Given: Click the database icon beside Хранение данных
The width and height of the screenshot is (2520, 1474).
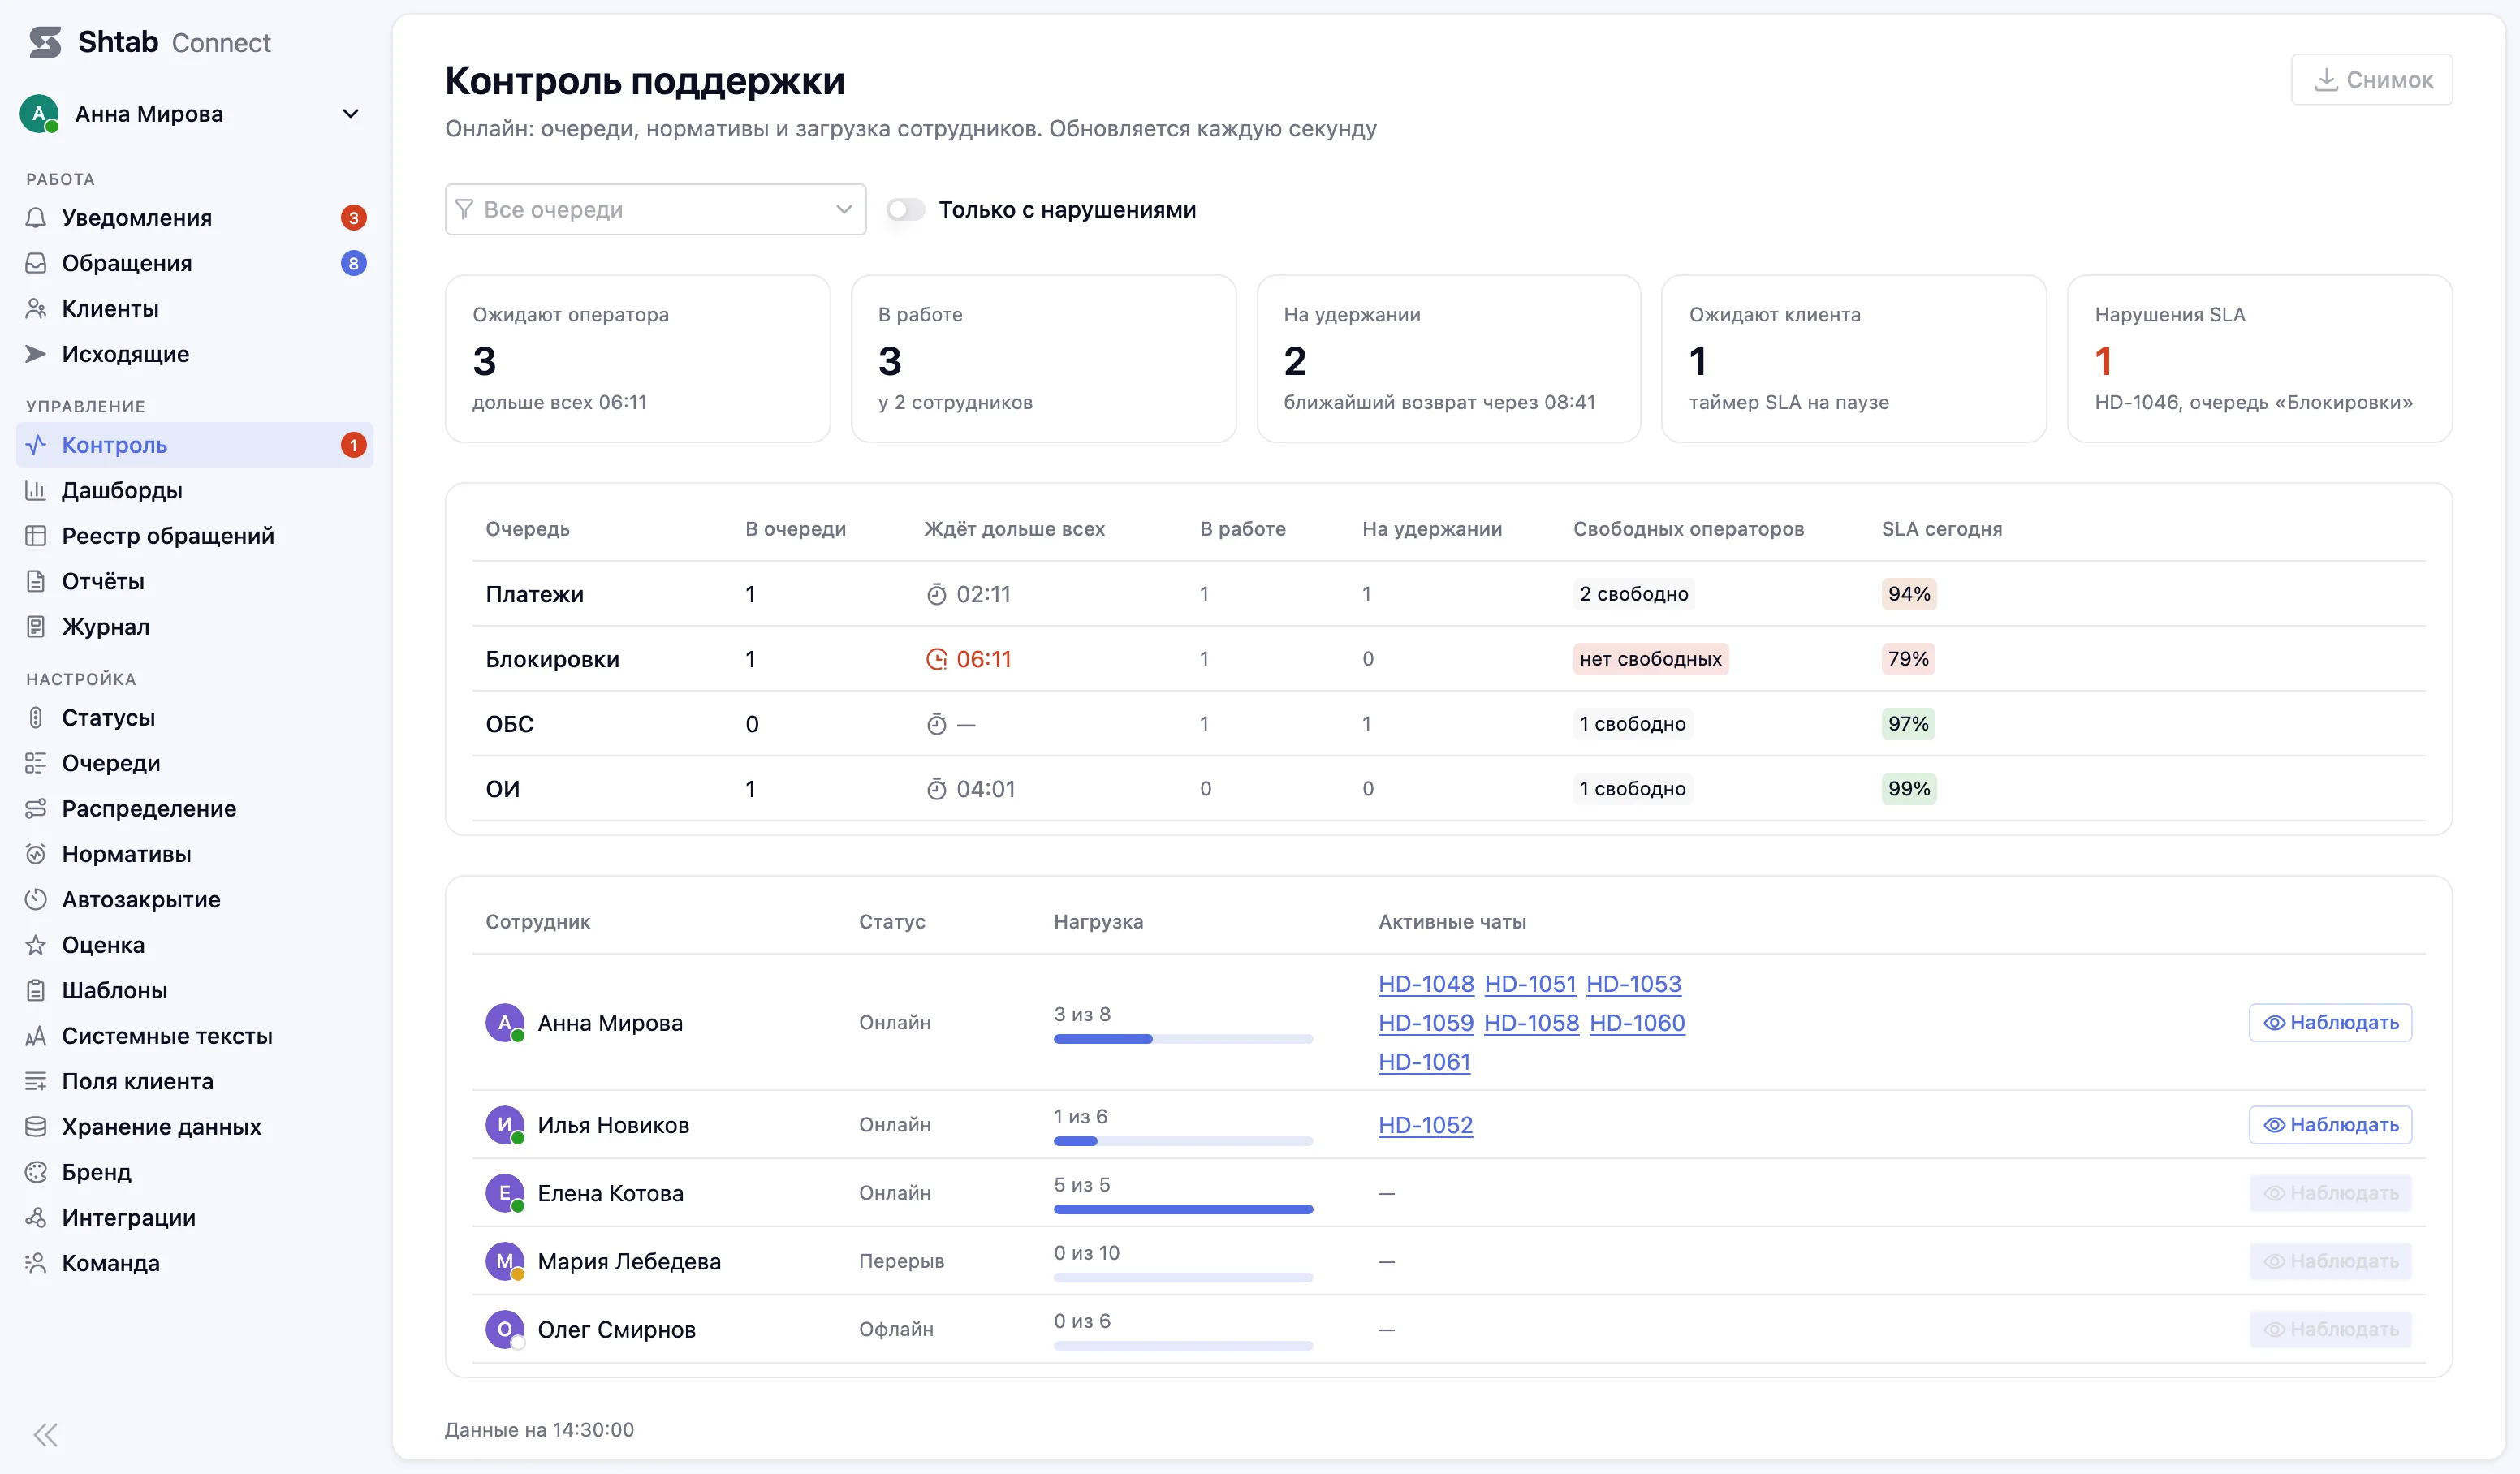Looking at the screenshot, I should (36, 1126).
